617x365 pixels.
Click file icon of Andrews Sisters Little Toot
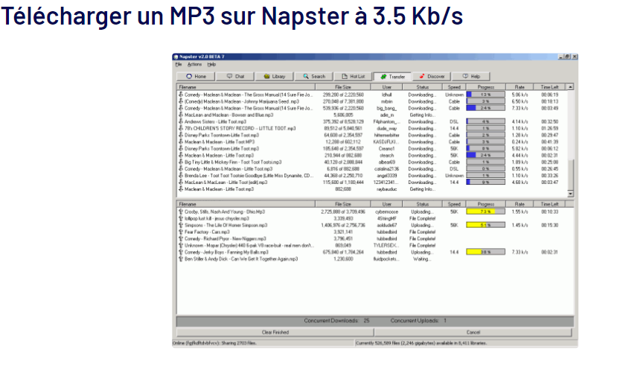pos(181,121)
